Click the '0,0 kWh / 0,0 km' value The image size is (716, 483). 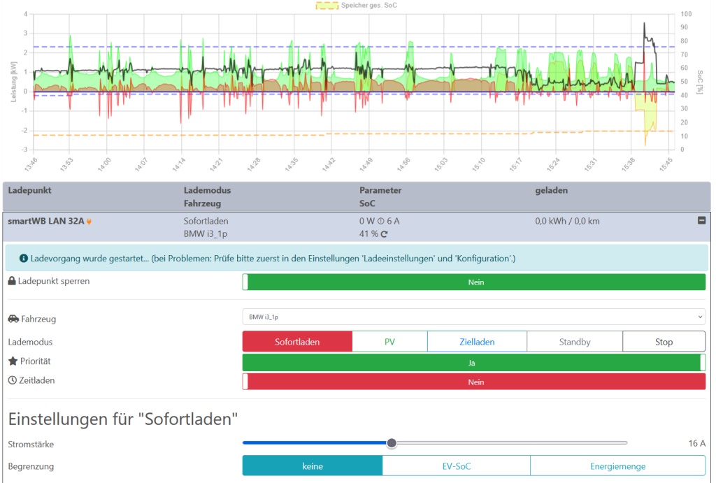[568, 221]
